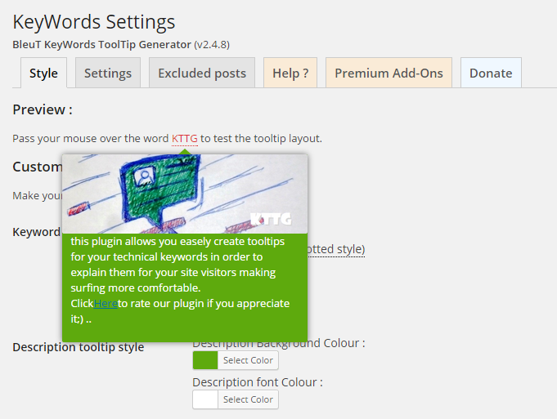
Task: Click white Description font Colour swatch
Action: [x=205, y=399]
